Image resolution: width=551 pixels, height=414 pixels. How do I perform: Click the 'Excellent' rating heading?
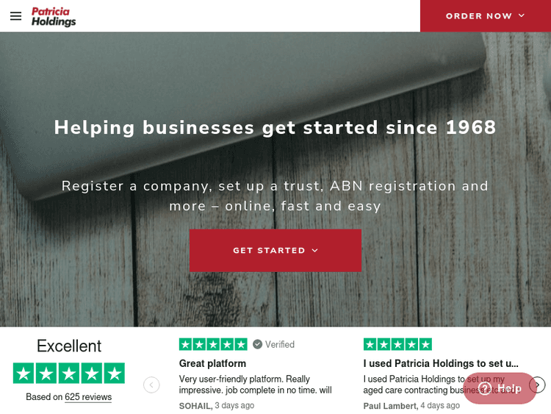tap(69, 346)
